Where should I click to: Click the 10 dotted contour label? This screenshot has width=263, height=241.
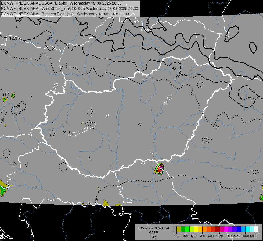(x=6, y=52)
